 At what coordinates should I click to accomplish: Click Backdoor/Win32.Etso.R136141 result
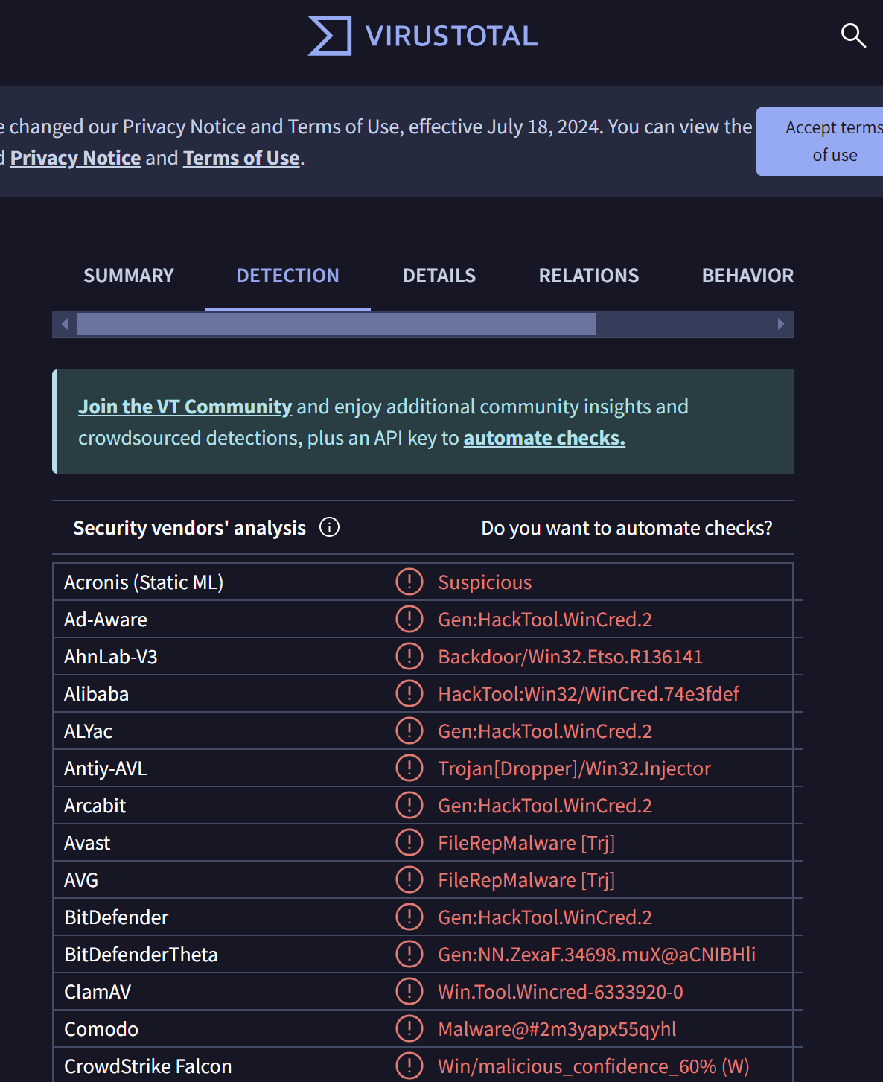click(x=570, y=657)
